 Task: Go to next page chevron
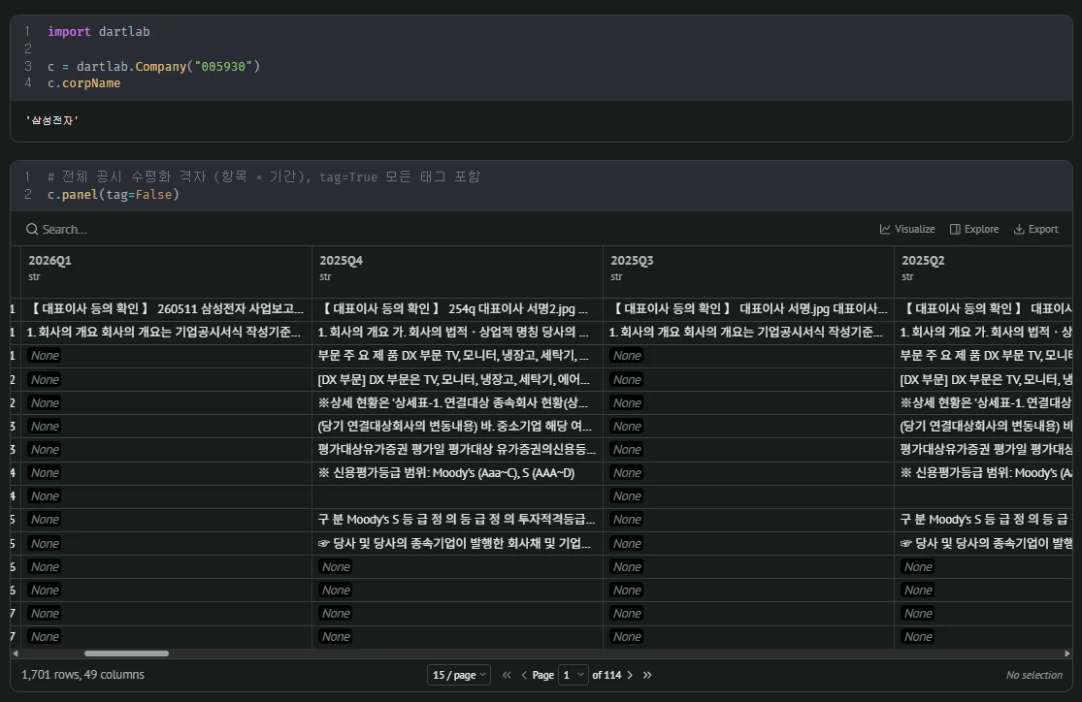(x=630, y=675)
